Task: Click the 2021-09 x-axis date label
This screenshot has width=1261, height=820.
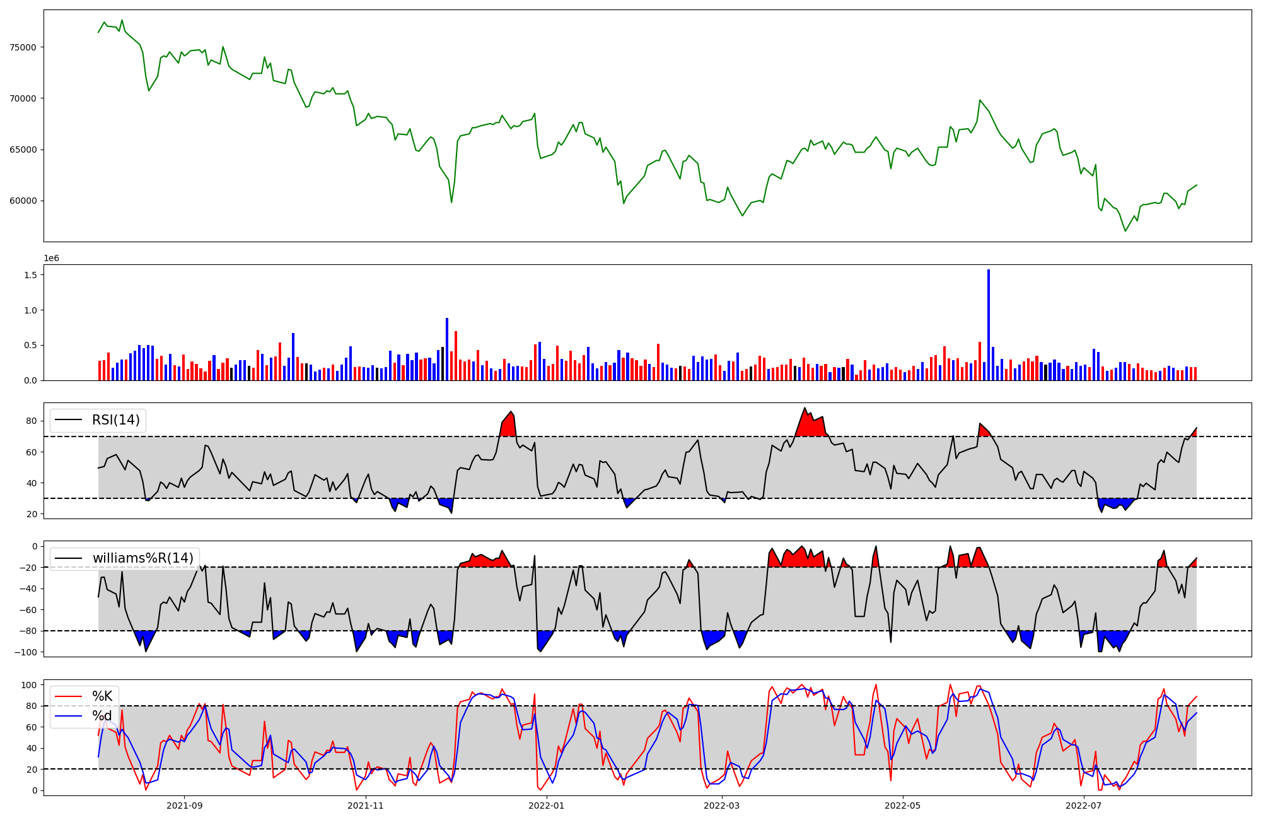Action: point(184,805)
